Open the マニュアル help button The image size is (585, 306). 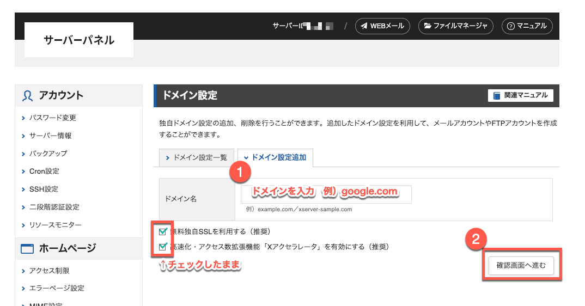(x=527, y=26)
